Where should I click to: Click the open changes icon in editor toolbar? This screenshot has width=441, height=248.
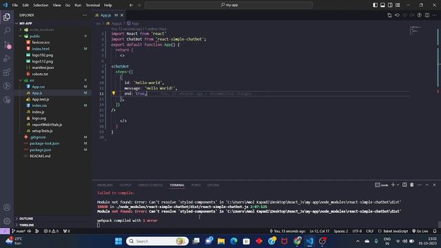pyautogui.click(x=389, y=15)
